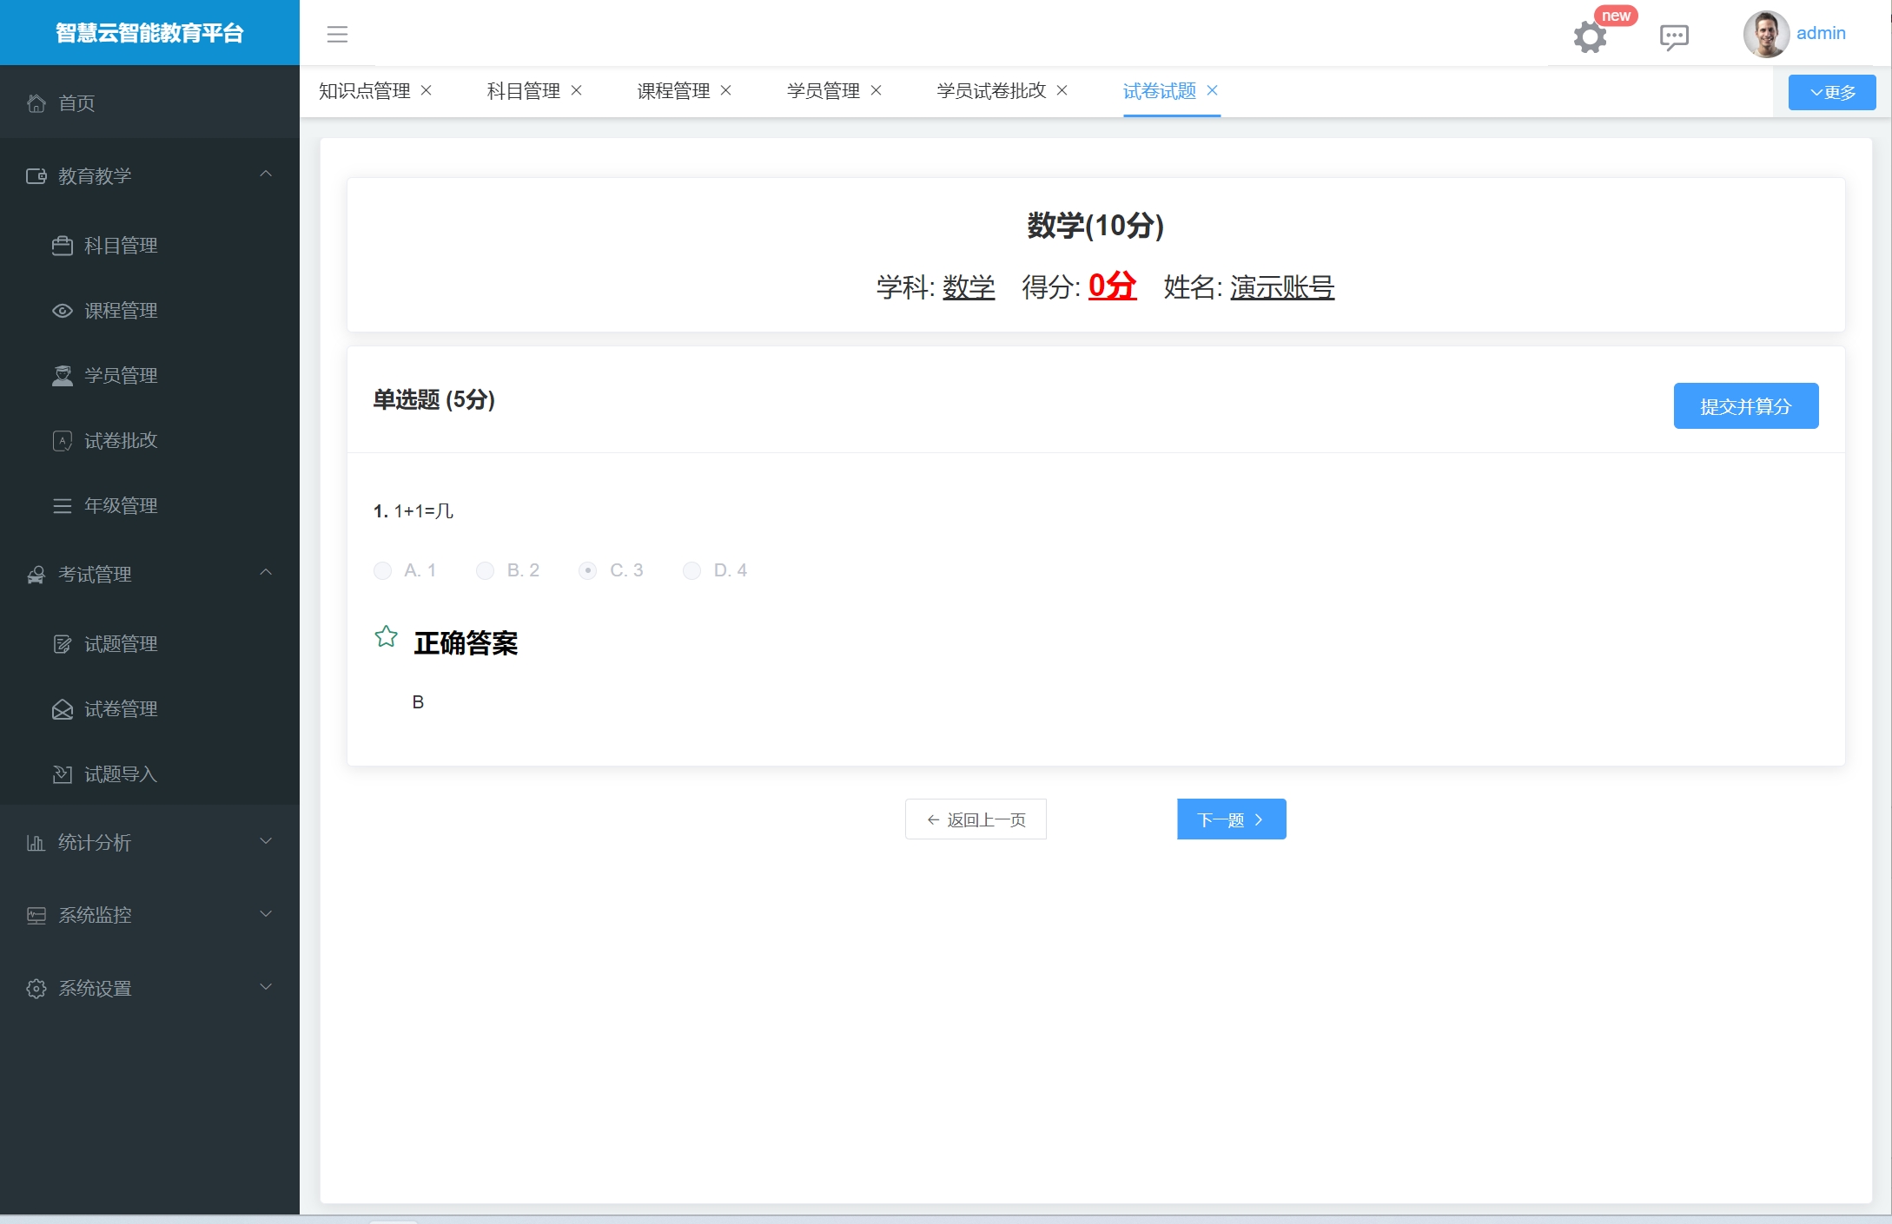Click the 提交并算分 button
This screenshot has height=1224, width=1892.
pos(1745,406)
